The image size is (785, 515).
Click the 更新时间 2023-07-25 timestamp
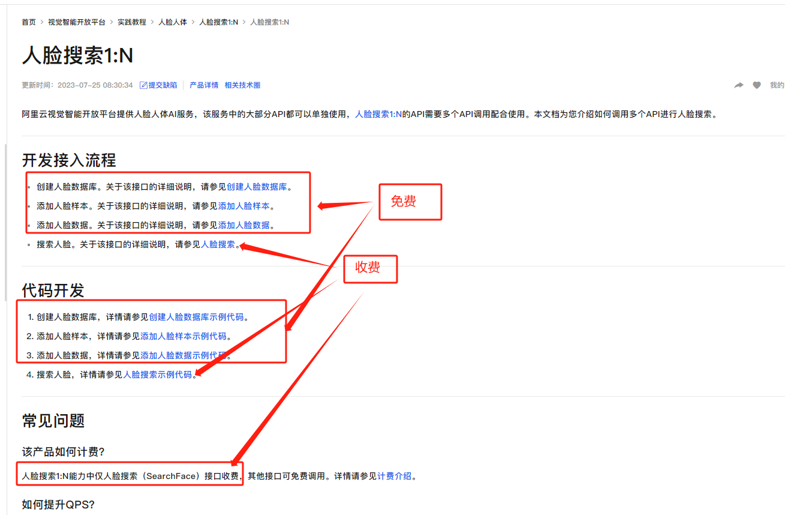click(x=77, y=85)
